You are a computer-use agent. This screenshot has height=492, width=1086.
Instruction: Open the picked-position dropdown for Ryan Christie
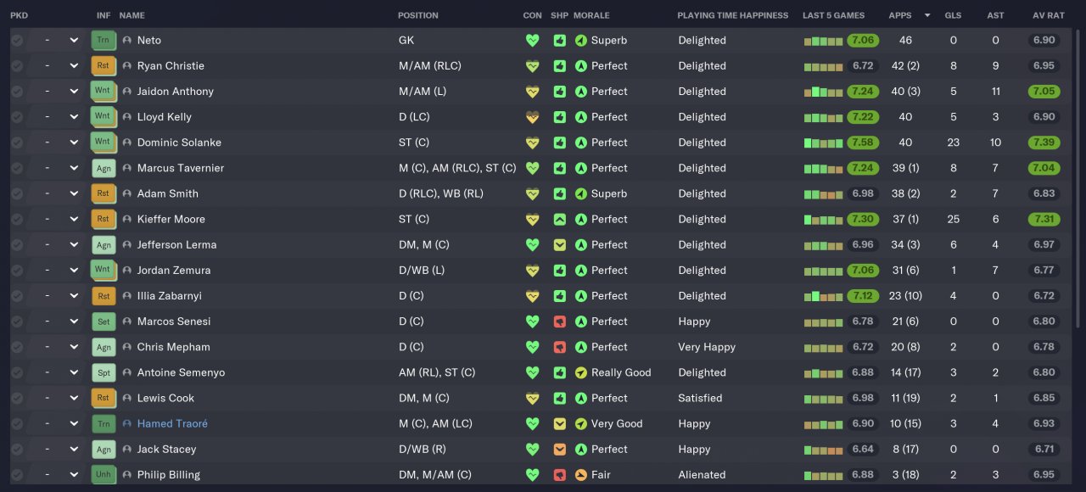[x=74, y=65]
